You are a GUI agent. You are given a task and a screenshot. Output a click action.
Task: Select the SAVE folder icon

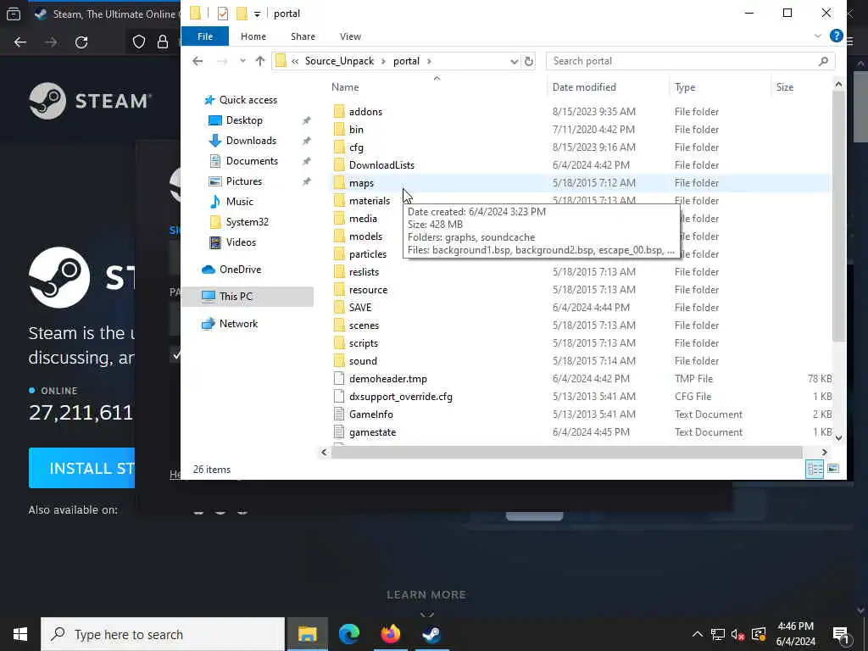pyautogui.click(x=339, y=307)
